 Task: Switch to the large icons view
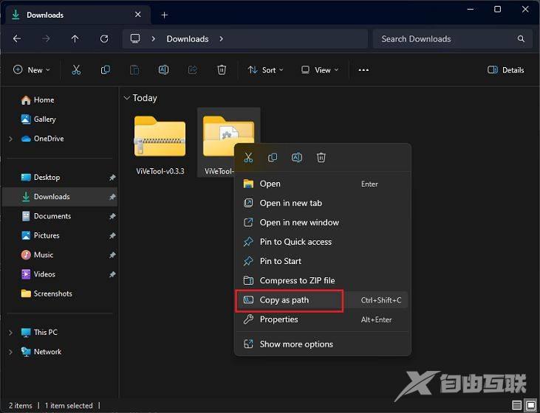[530, 406]
